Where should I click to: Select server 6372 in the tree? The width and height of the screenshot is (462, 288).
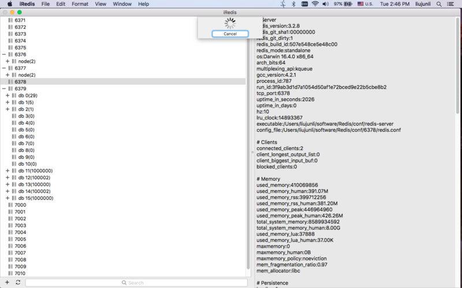(x=20, y=27)
